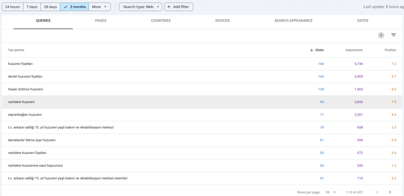The image size is (404, 196).
Task: Click the 'Last update' status text
Action: (383, 7)
